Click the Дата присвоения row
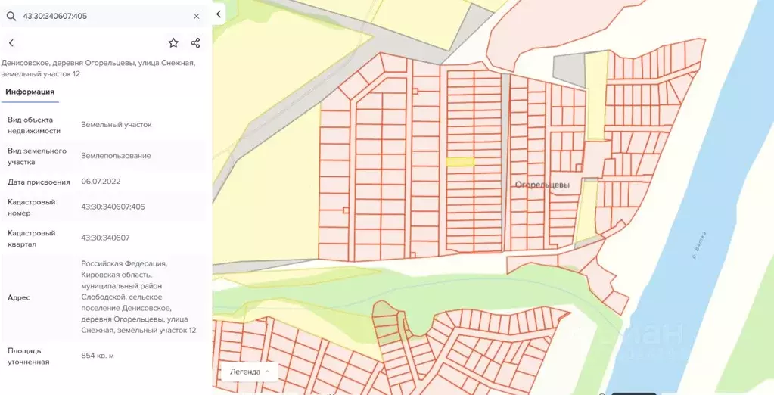Image resolution: width=774 pixels, height=395 pixels. 104,182
